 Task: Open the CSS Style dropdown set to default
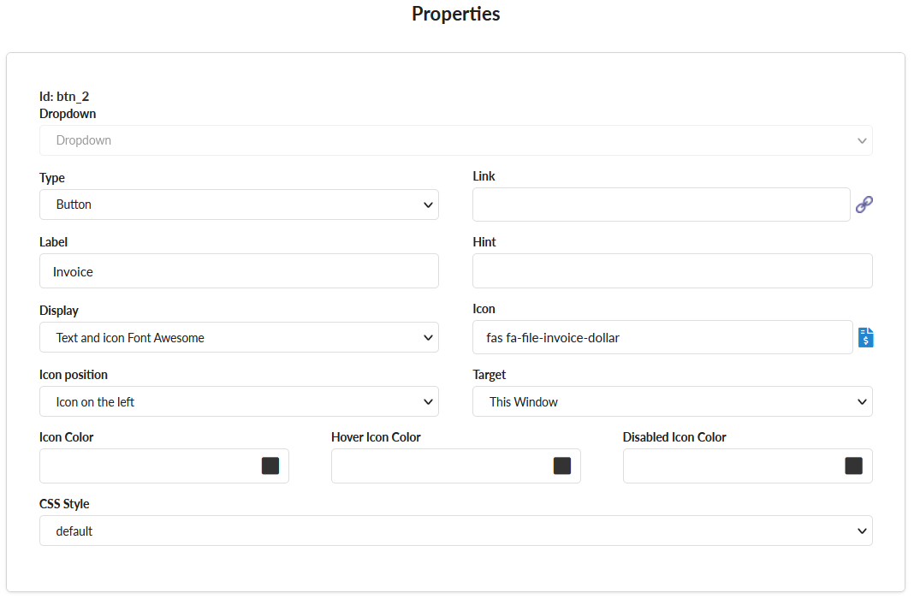pos(455,531)
